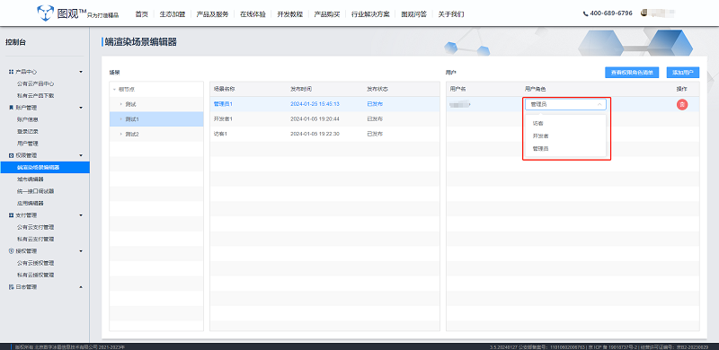Click the 权限管理 sidebar icon
The image size is (719, 350).
(11, 155)
